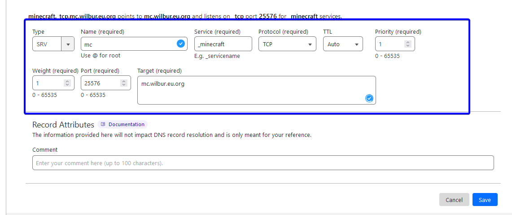The width and height of the screenshot is (512, 215).
Task: Raise Port value with the up arrow
Action: [123, 81]
